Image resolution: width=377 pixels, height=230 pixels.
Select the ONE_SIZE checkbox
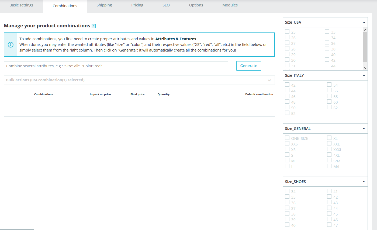(x=287, y=138)
